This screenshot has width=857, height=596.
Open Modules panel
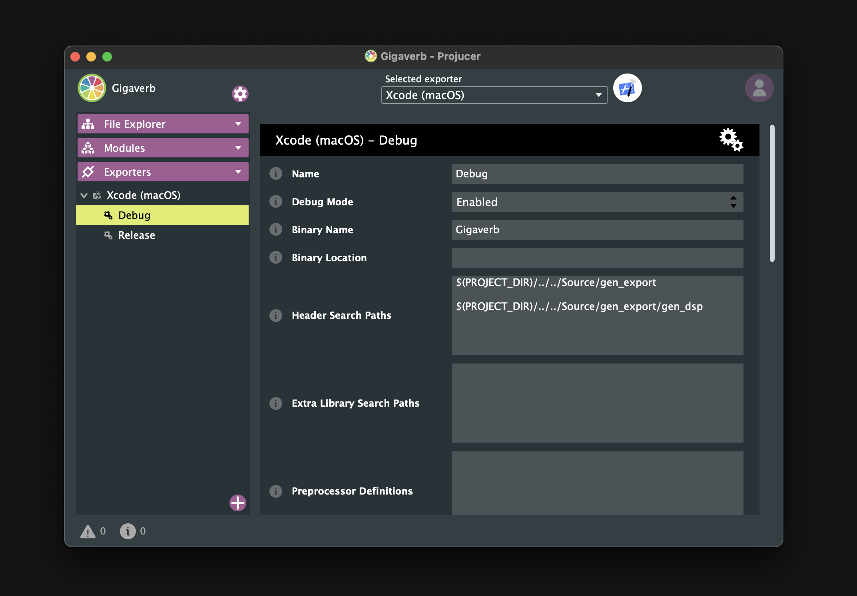pos(161,148)
